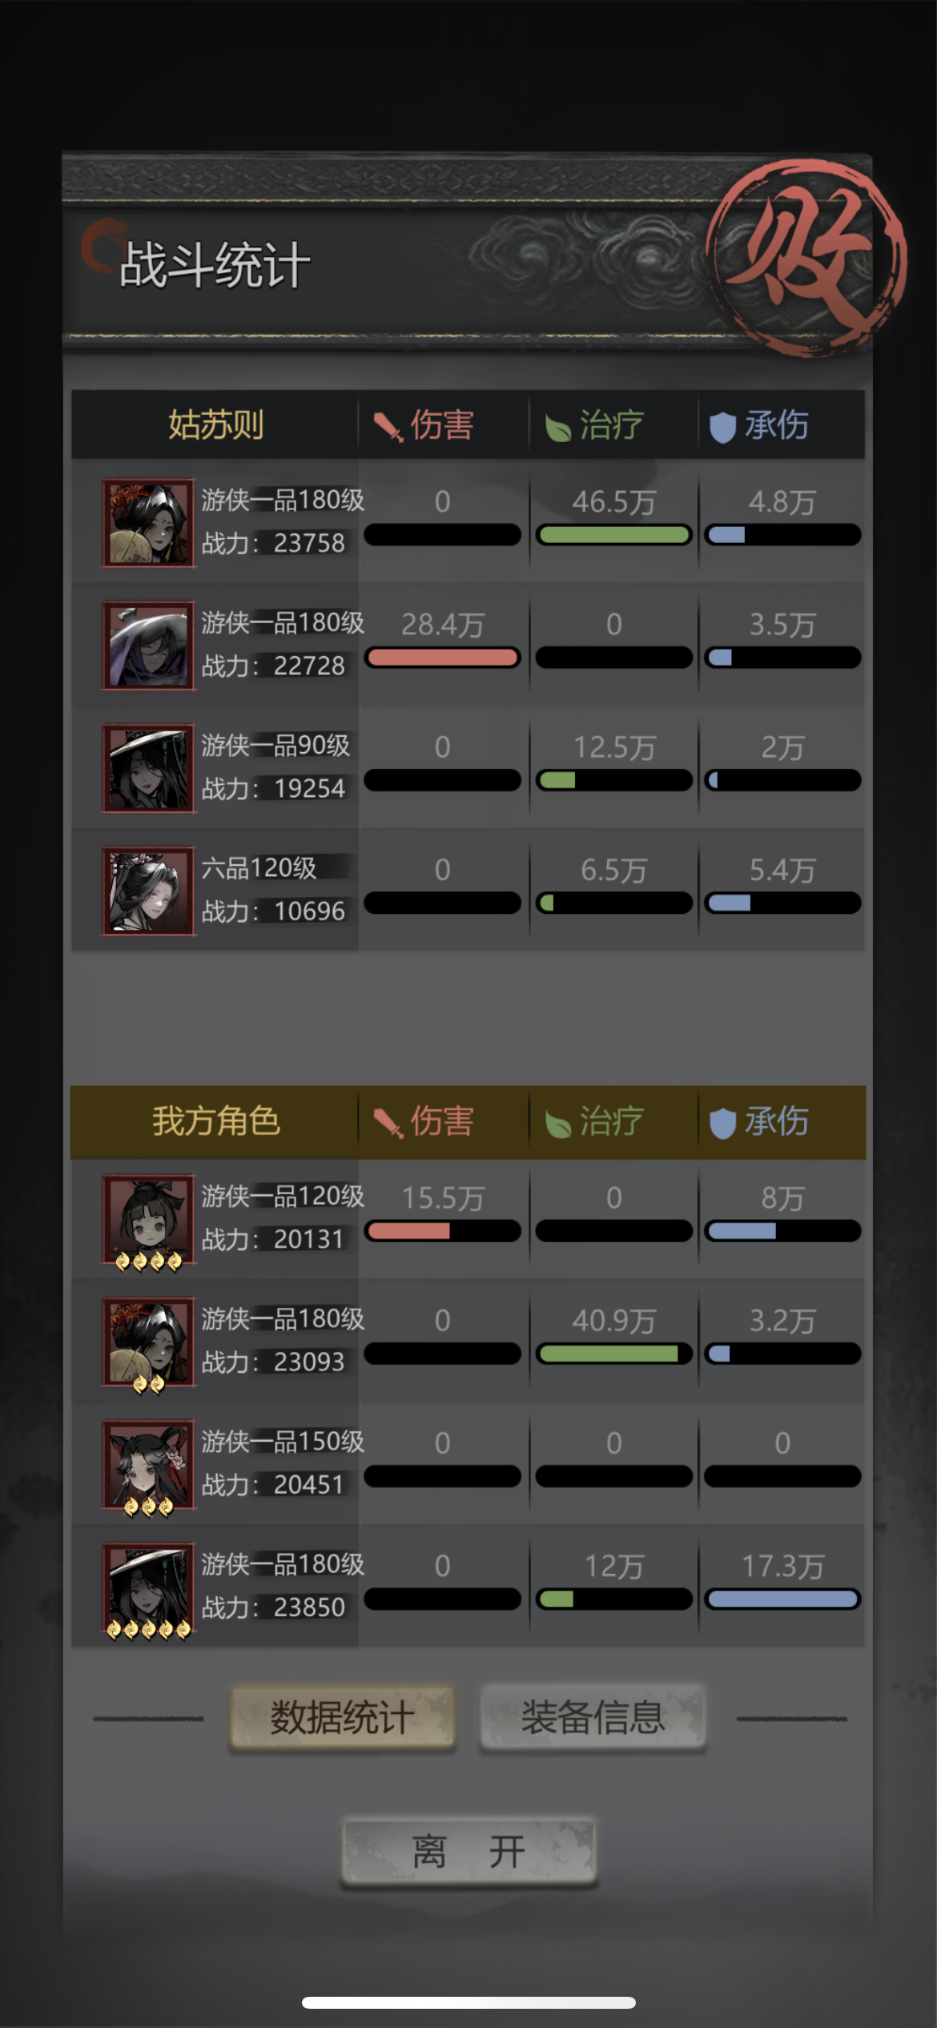Select enemy portrait with 战力 23758
This screenshot has height=2028, width=937.
pos(148,523)
